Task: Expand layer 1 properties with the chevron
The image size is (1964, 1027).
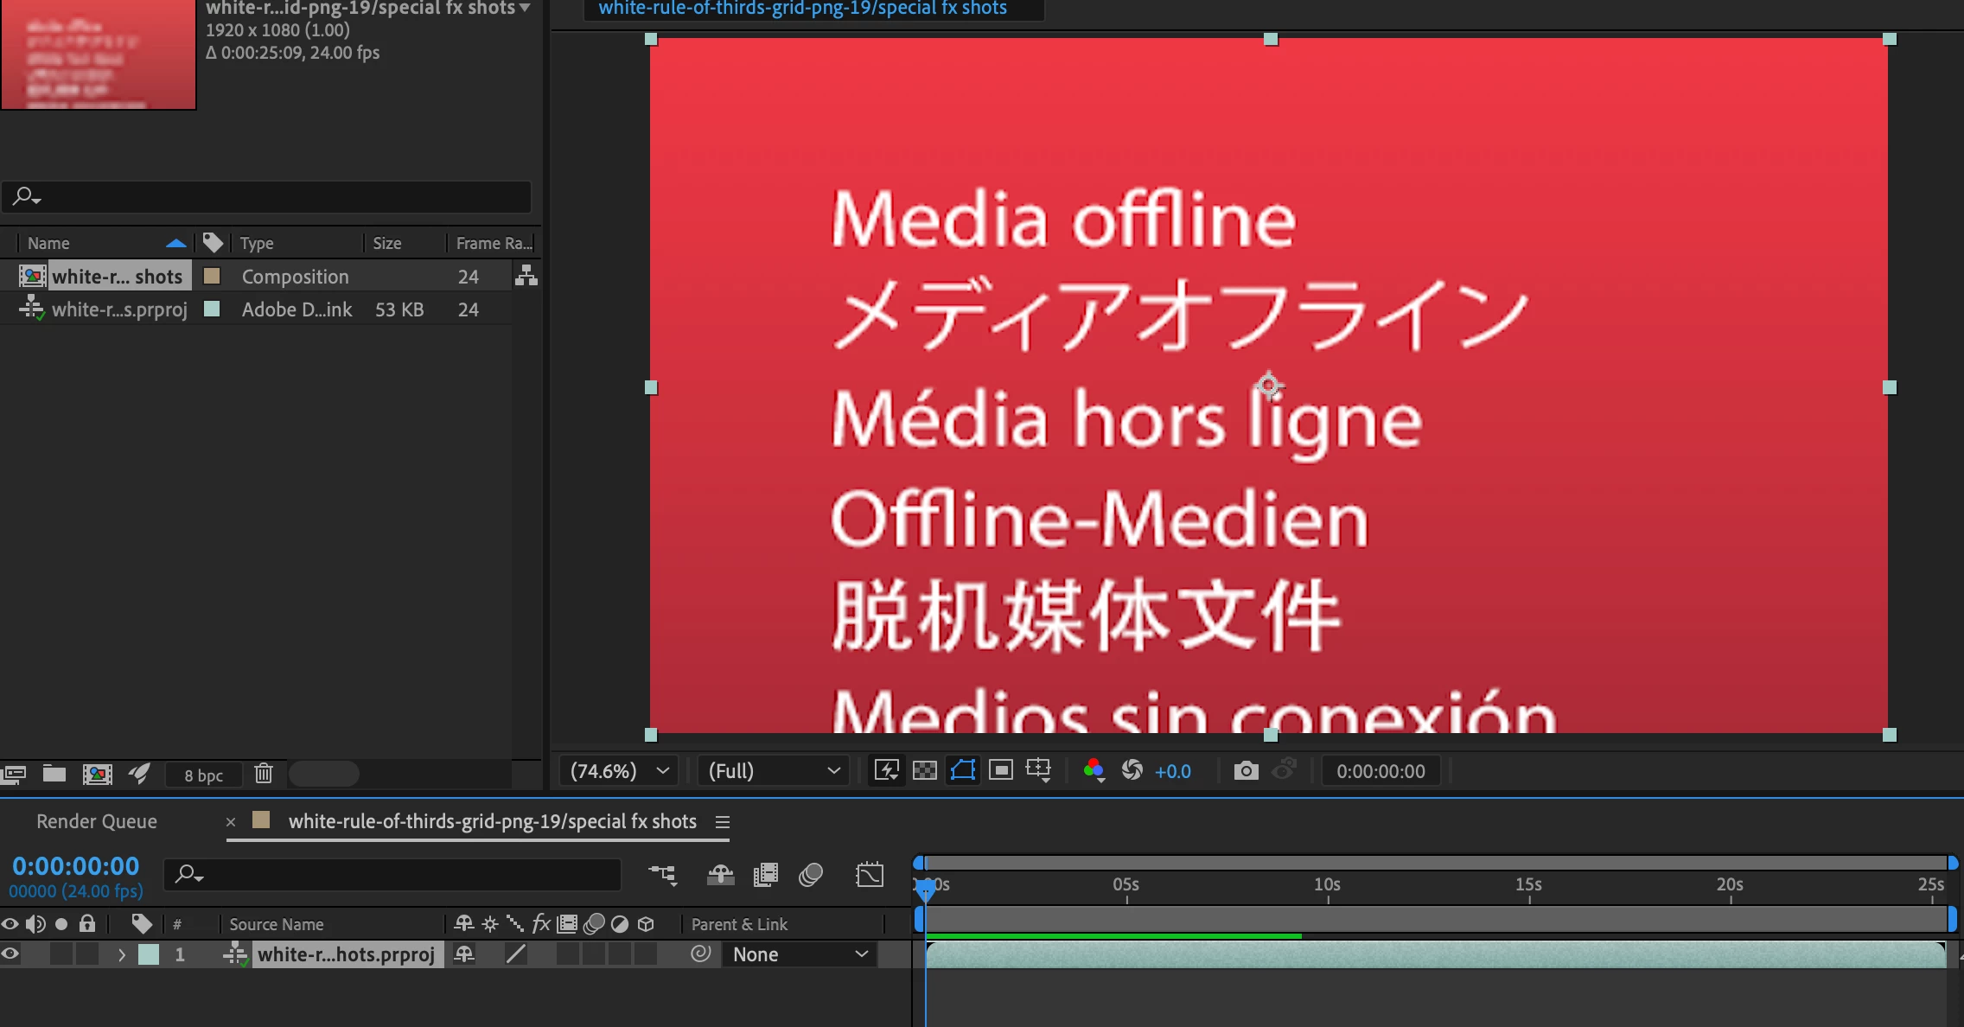Action: pyautogui.click(x=121, y=954)
